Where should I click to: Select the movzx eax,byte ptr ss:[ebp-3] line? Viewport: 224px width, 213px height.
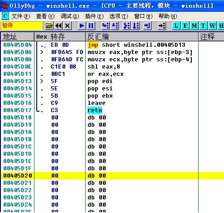click(140, 52)
